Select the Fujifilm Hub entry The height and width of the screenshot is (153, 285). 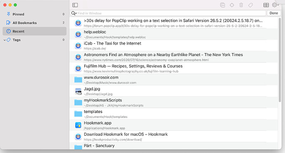[173, 68]
